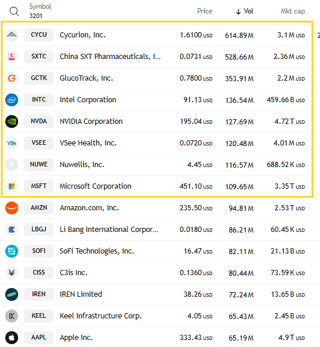This screenshot has width=320, height=347.
Task: Click the NVIDIA logo icon
Action: 12,122
